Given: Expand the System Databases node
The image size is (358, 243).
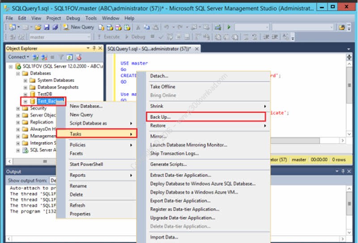Looking at the screenshot, I should (x=26, y=80).
